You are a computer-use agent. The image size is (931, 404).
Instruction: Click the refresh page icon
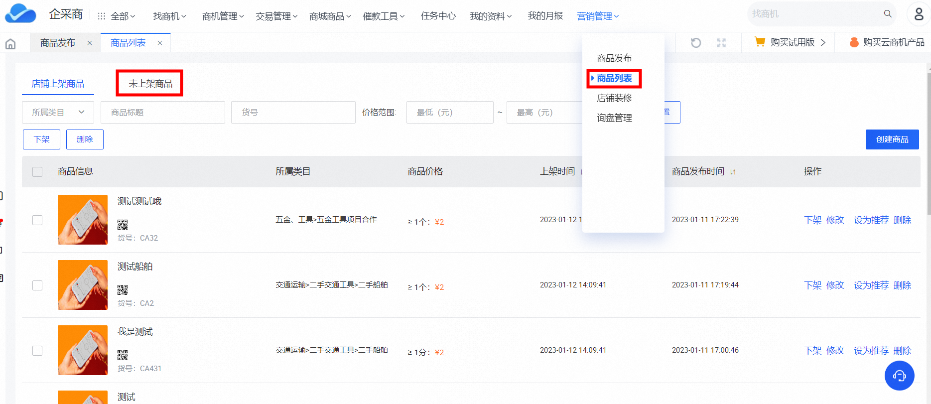[696, 43]
